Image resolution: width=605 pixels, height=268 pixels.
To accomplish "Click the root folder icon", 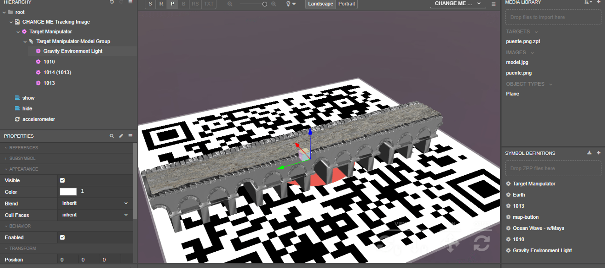I will [x=10, y=12].
